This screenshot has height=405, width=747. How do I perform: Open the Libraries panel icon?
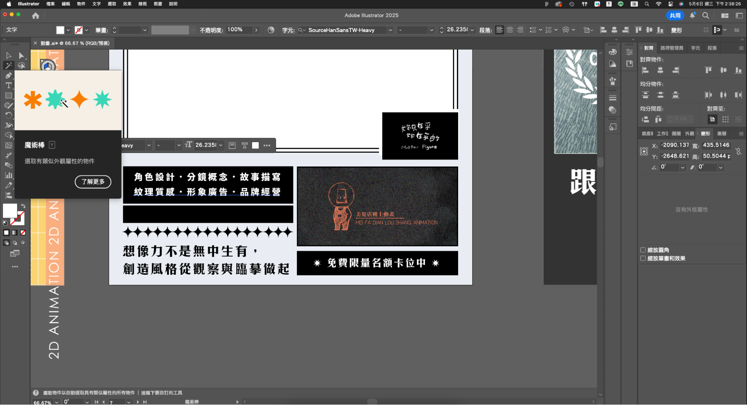tap(630, 64)
